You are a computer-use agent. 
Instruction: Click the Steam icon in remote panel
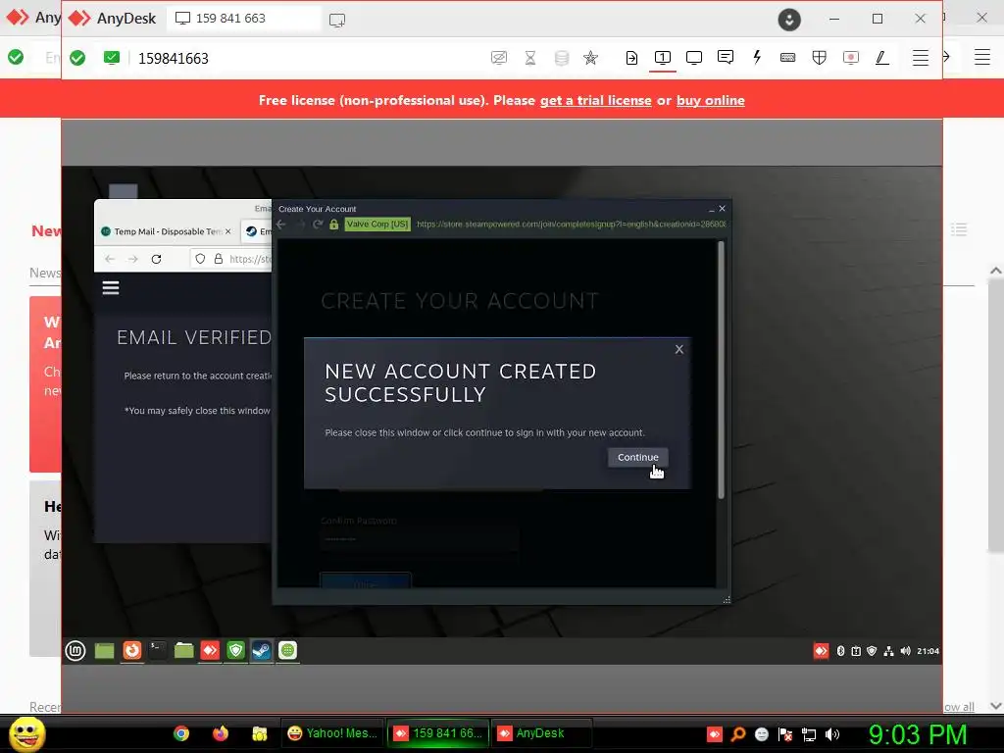click(x=261, y=651)
